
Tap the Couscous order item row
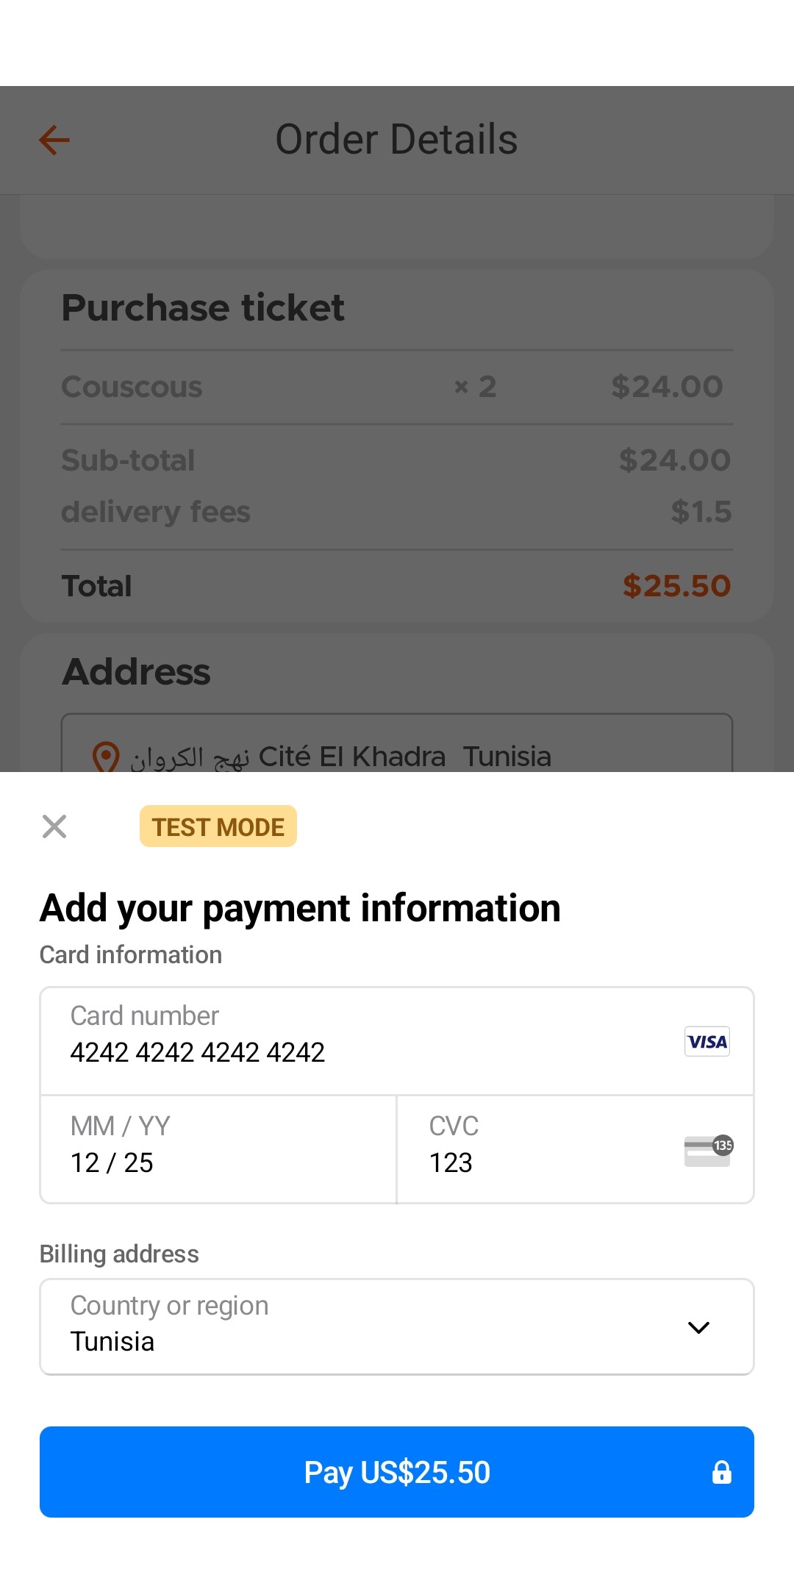pyautogui.click(x=396, y=387)
